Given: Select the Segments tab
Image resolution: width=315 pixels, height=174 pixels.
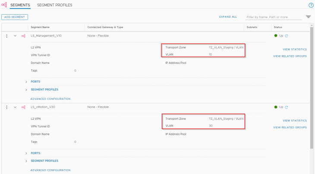Looking at the screenshot, I should pyautogui.click(x=20, y=5).
